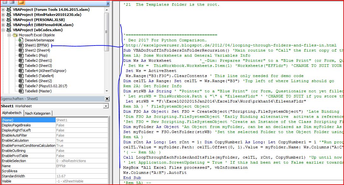Switch to the Nach Kategorien tab
This screenshot has height=185, width=344.
point(38,113)
